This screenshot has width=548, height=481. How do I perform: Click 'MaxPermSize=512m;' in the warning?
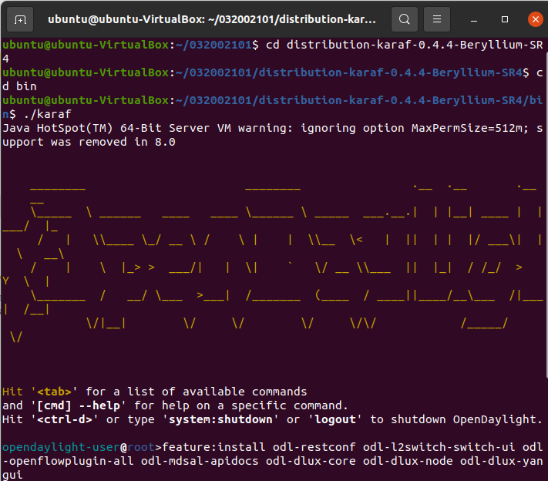(470, 128)
